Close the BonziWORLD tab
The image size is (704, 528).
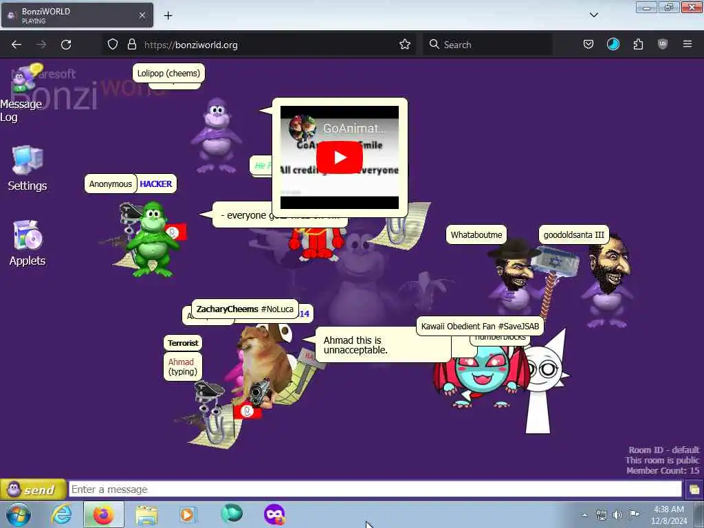[142, 15]
